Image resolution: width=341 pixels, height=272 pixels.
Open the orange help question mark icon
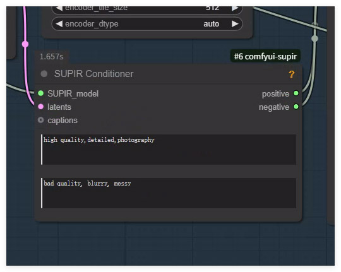point(291,74)
